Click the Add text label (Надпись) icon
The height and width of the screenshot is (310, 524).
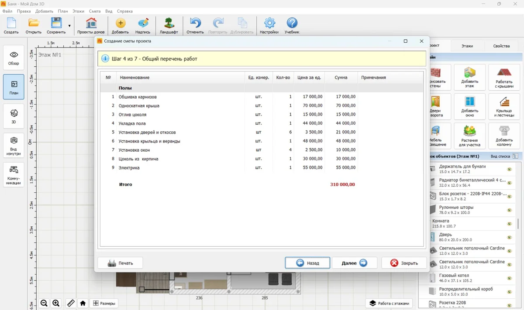click(x=142, y=26)
